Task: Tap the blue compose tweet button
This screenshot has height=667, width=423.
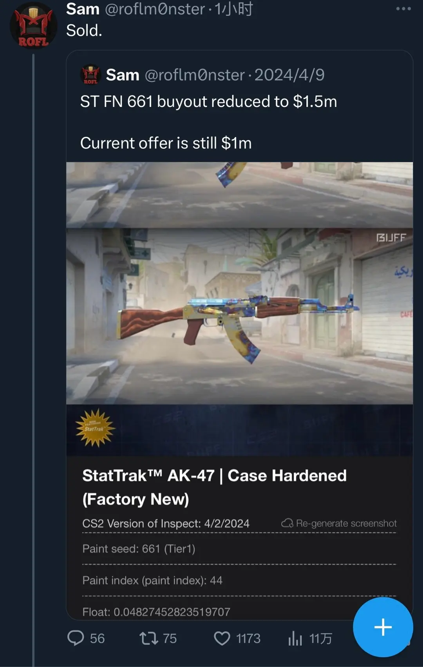Action: point(383,627)
